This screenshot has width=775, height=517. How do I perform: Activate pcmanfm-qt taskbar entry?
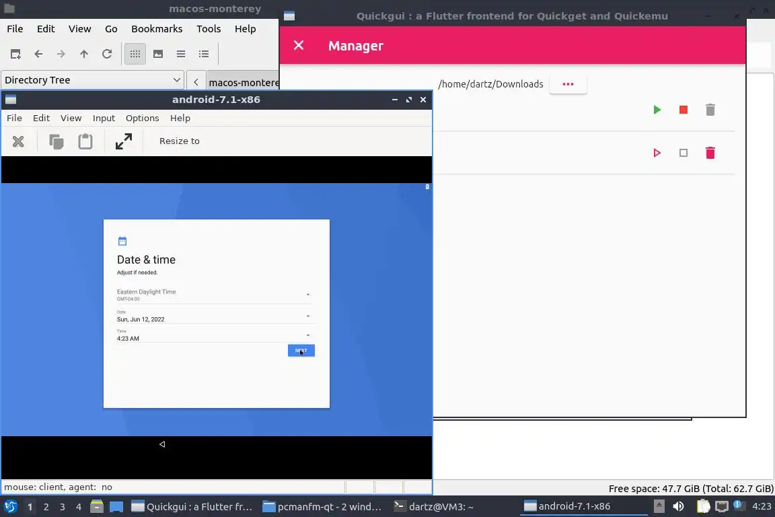pos(323,507)
